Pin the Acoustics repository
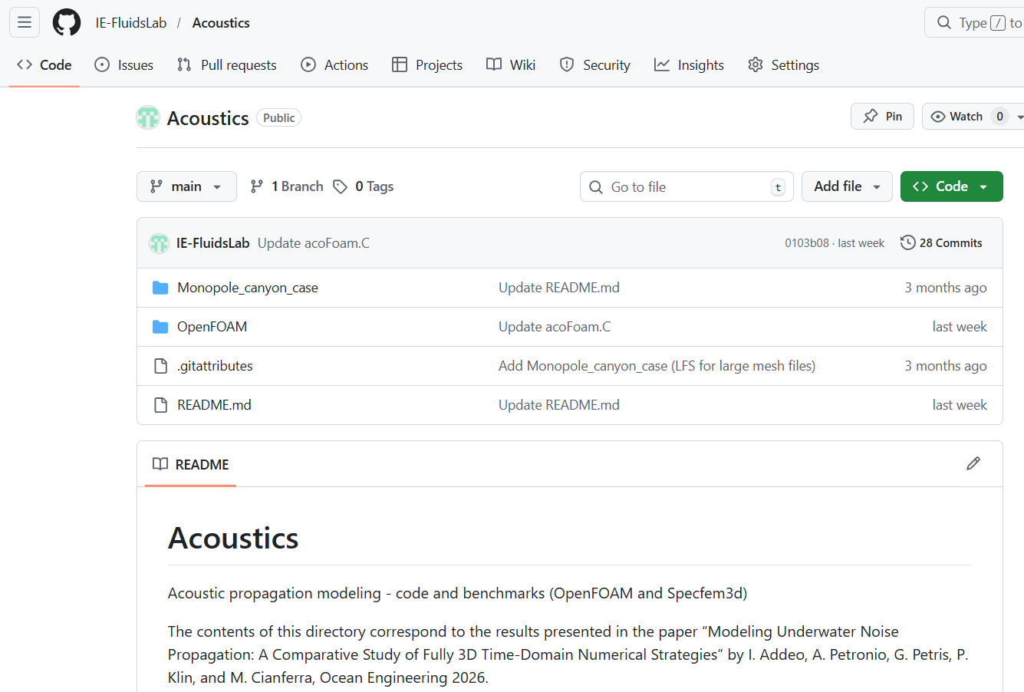Screen dimensions: 1024x692 (882, 116)
